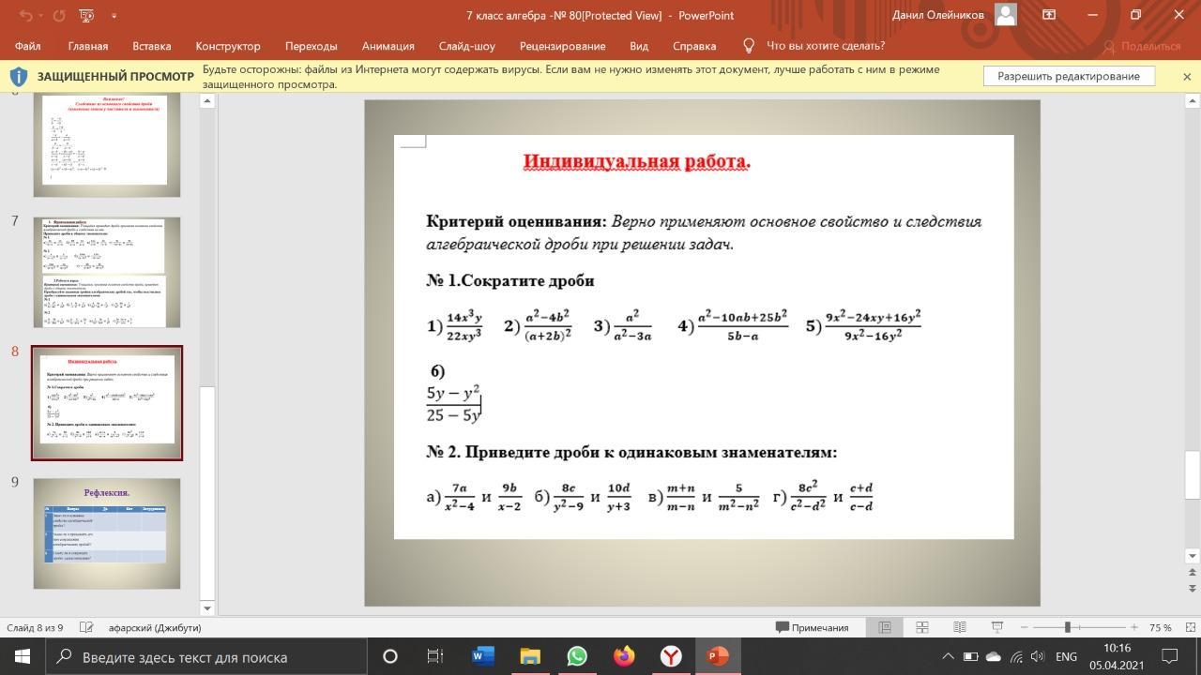The image size is (1201, 675).
Task: Open the Справка tab
Action: (694, 46)
